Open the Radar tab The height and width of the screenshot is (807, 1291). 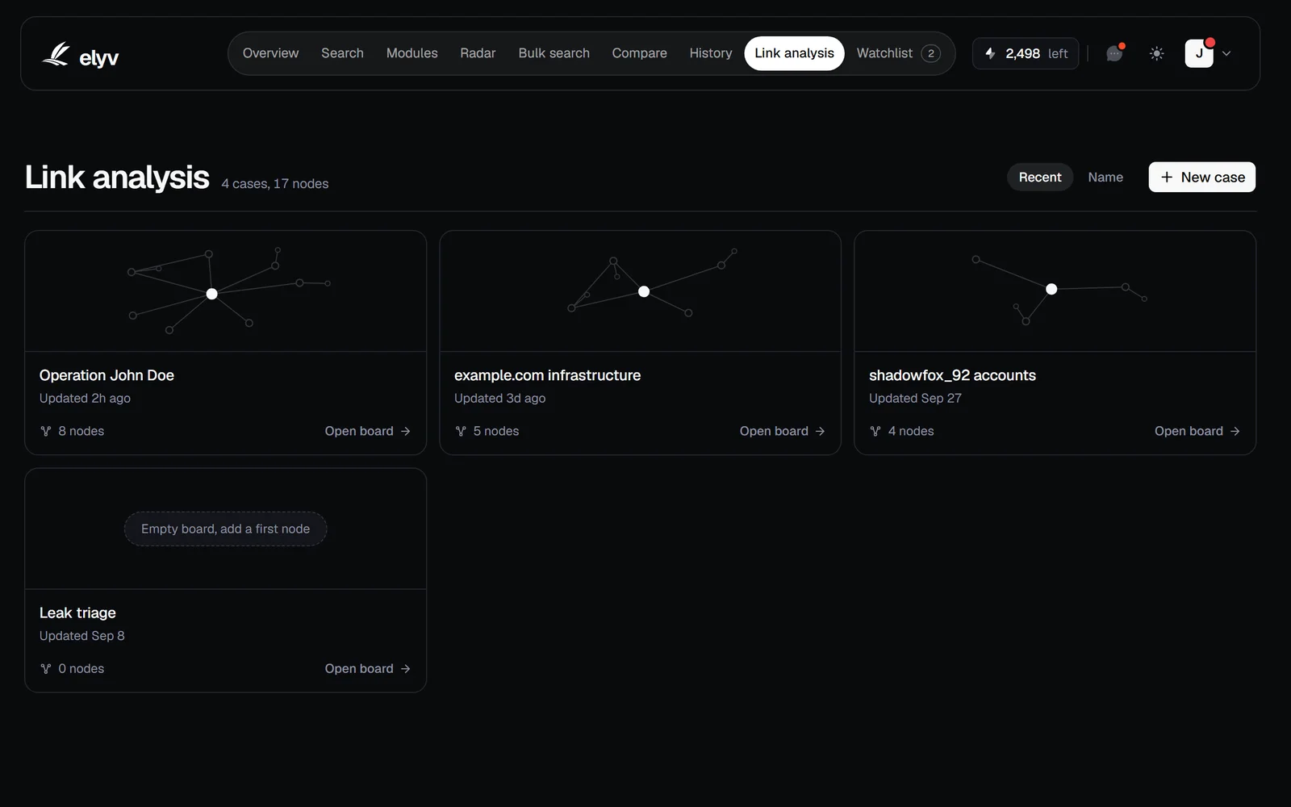coord(478,53)
